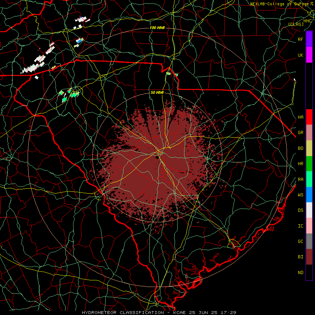Click the ND legend label
This screenshot has height=315, width=315.
click(x=300, y=273)
